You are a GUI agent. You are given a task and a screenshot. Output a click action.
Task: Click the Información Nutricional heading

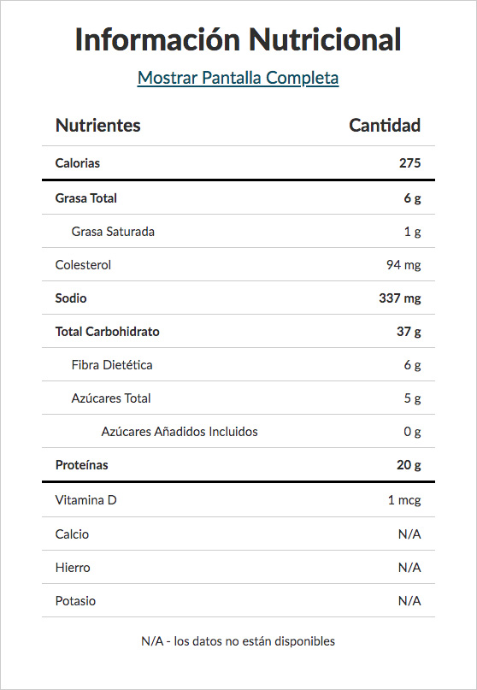pos(238,39)
